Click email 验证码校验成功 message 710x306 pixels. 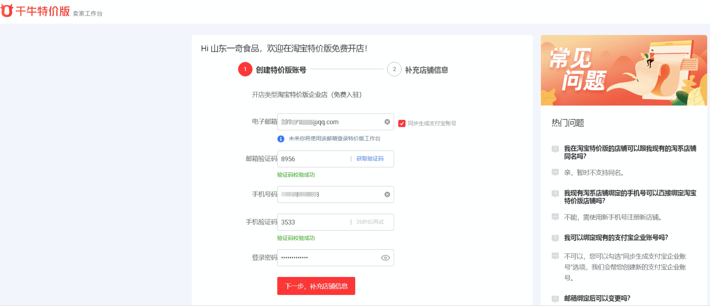[296, 175]
